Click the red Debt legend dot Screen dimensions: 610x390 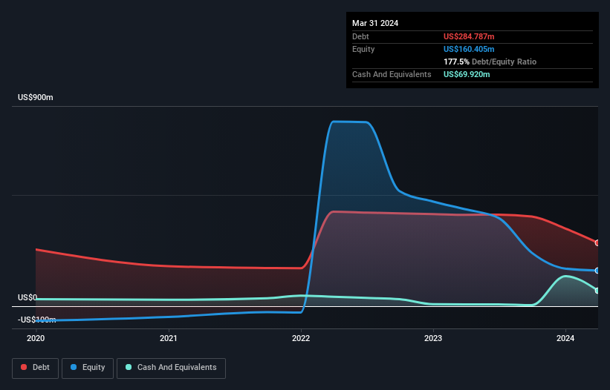point(24,367)
